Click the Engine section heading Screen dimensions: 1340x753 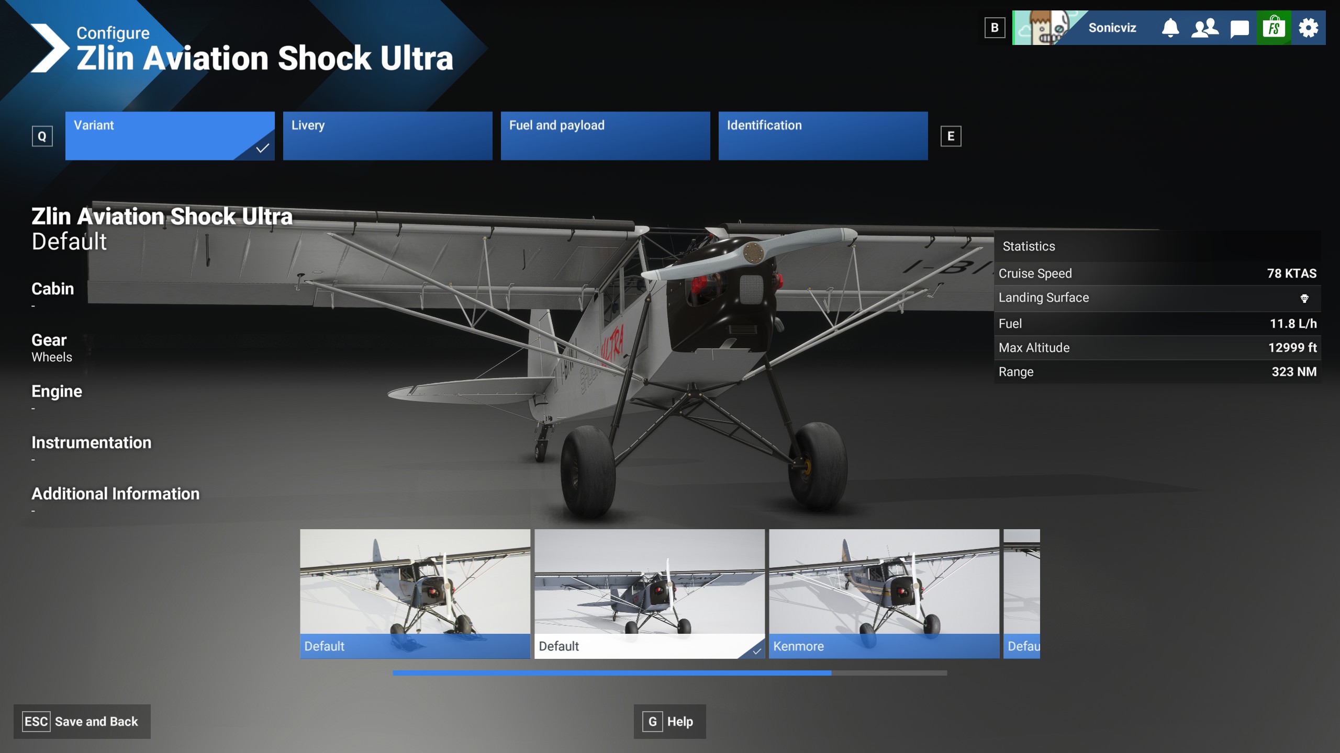pos(57,392)
